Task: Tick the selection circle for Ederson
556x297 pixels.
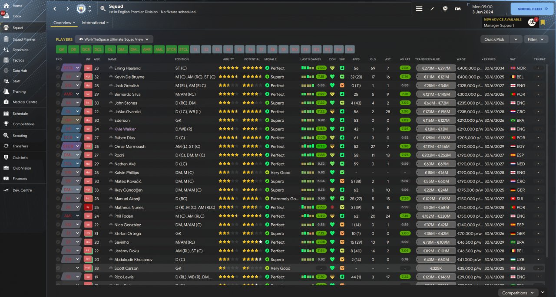Action: pyautogui.click(x=58, y=120)
